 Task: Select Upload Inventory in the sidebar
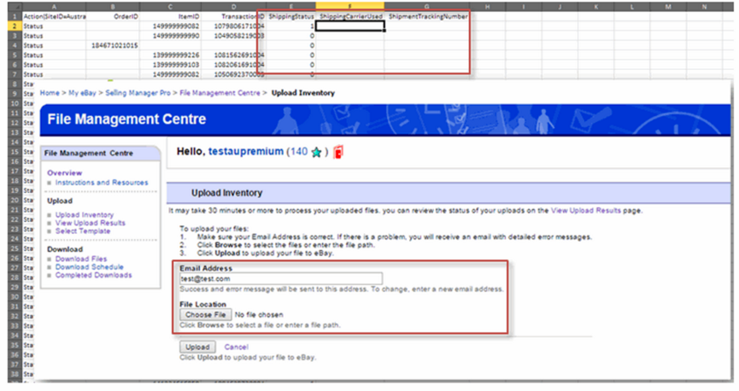pyautogui.click(x=85, y=215)
